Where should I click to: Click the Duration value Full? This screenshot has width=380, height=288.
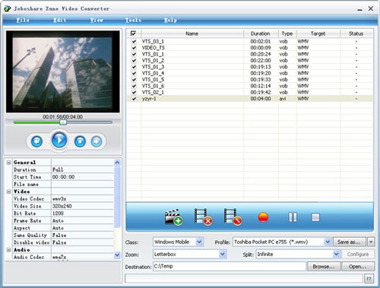pos(58,169)
